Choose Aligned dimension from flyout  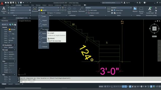44,20
